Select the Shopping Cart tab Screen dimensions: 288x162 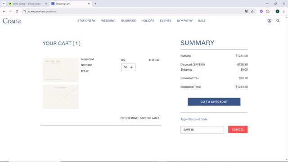tap(71, 4)
